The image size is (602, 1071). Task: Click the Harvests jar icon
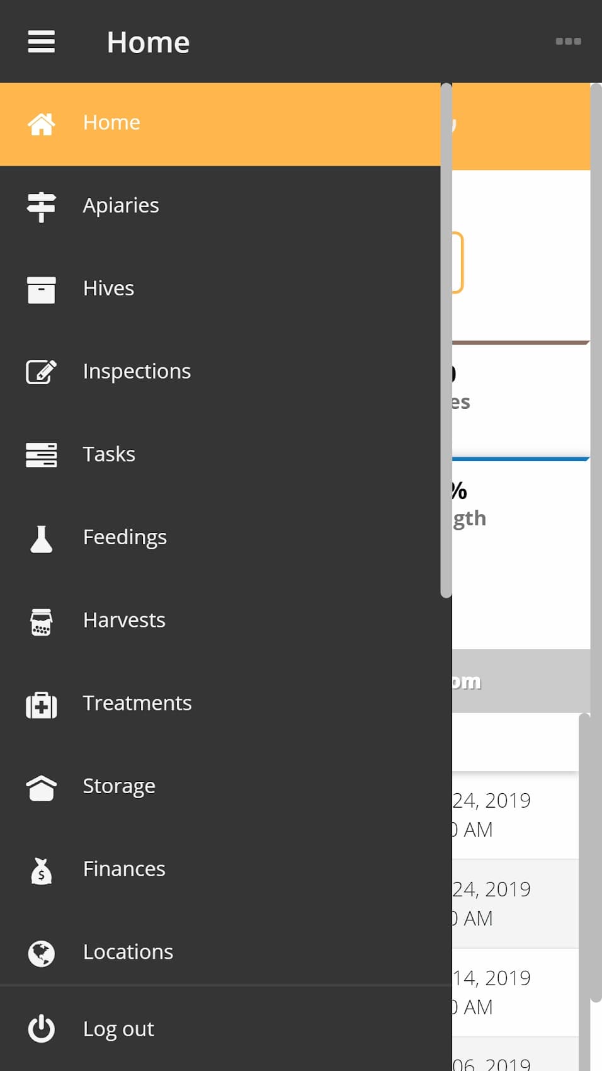42,621
